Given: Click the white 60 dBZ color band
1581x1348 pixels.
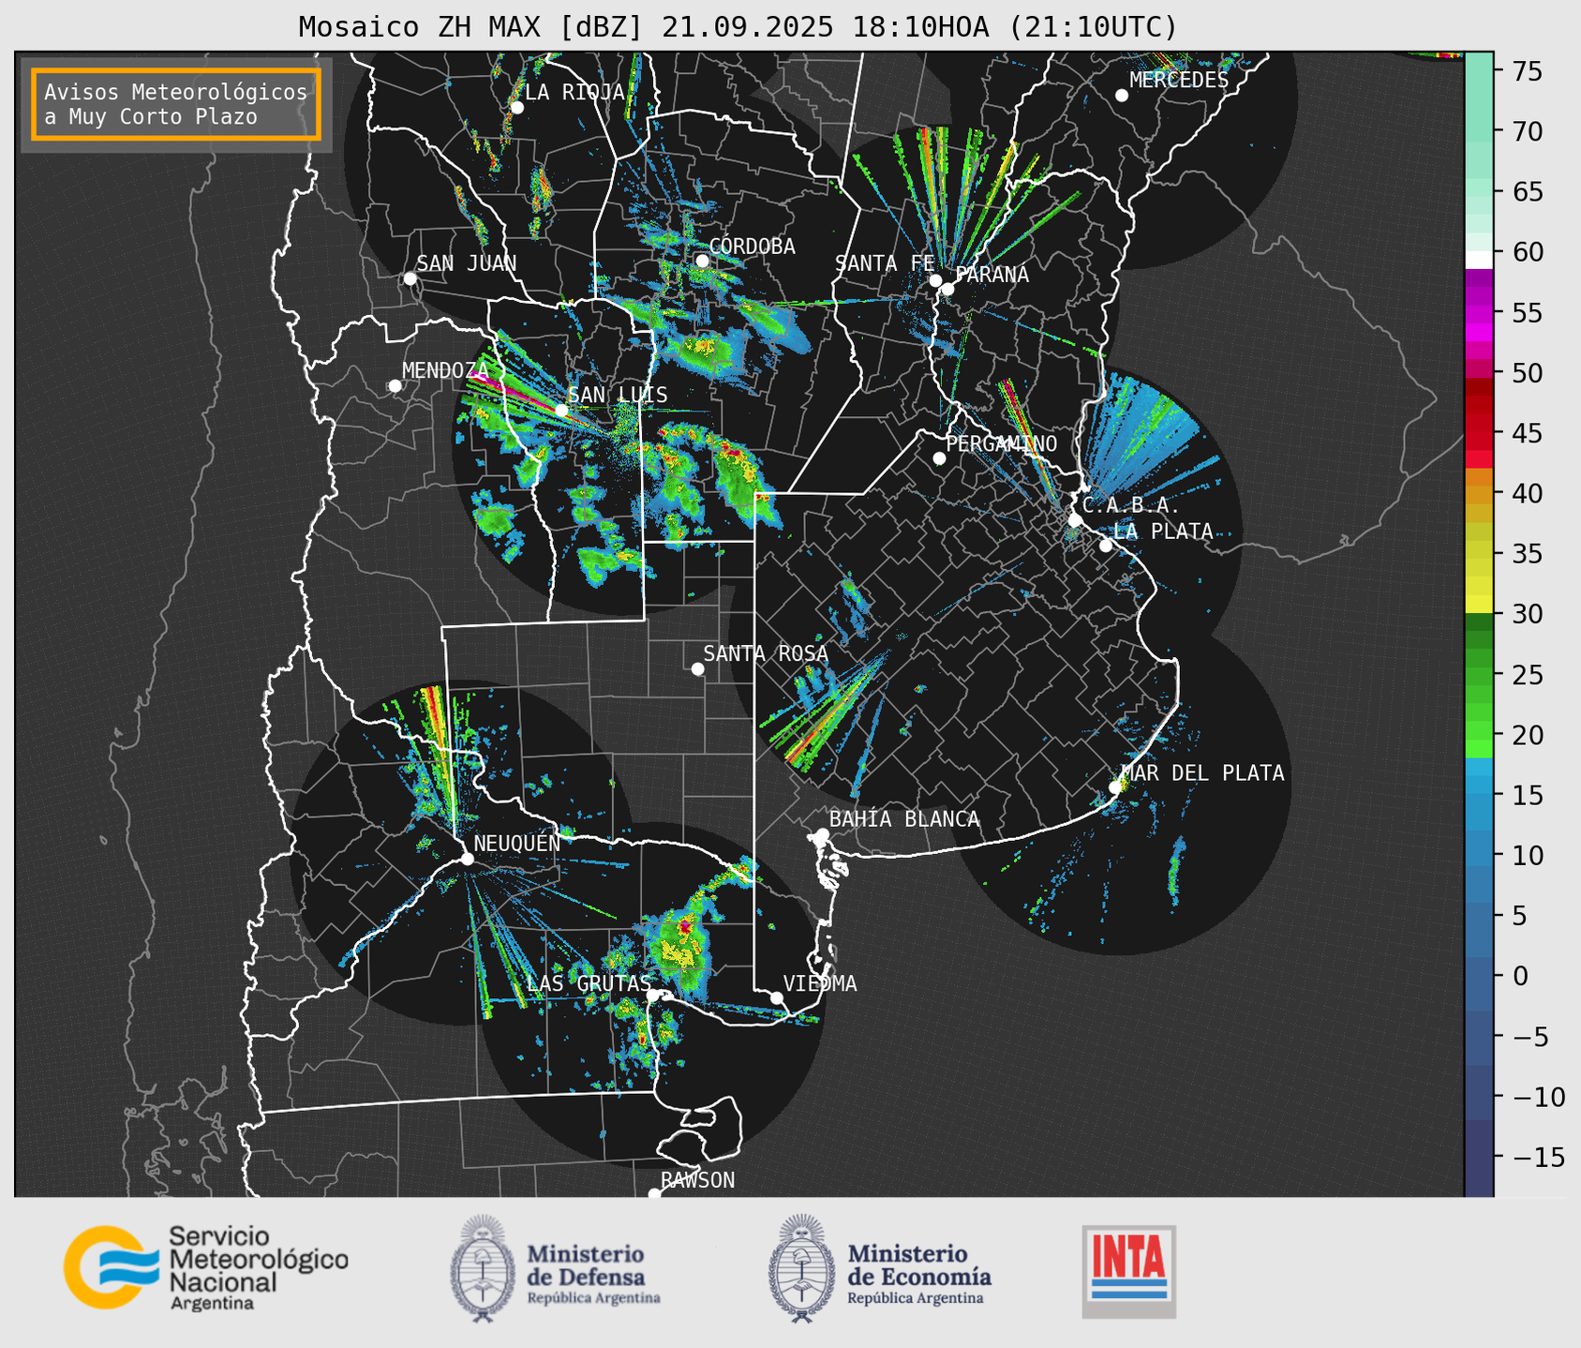Looking at the screenshot, I should [1478, 259].
